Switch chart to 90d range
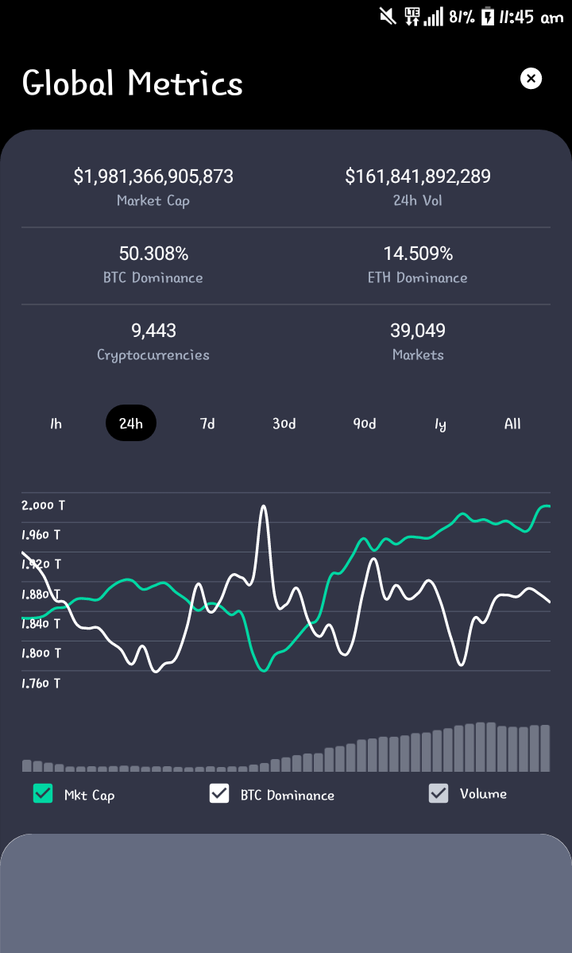Image resolution: width=572 pixels, height=953 pixels. pos(365,424)
